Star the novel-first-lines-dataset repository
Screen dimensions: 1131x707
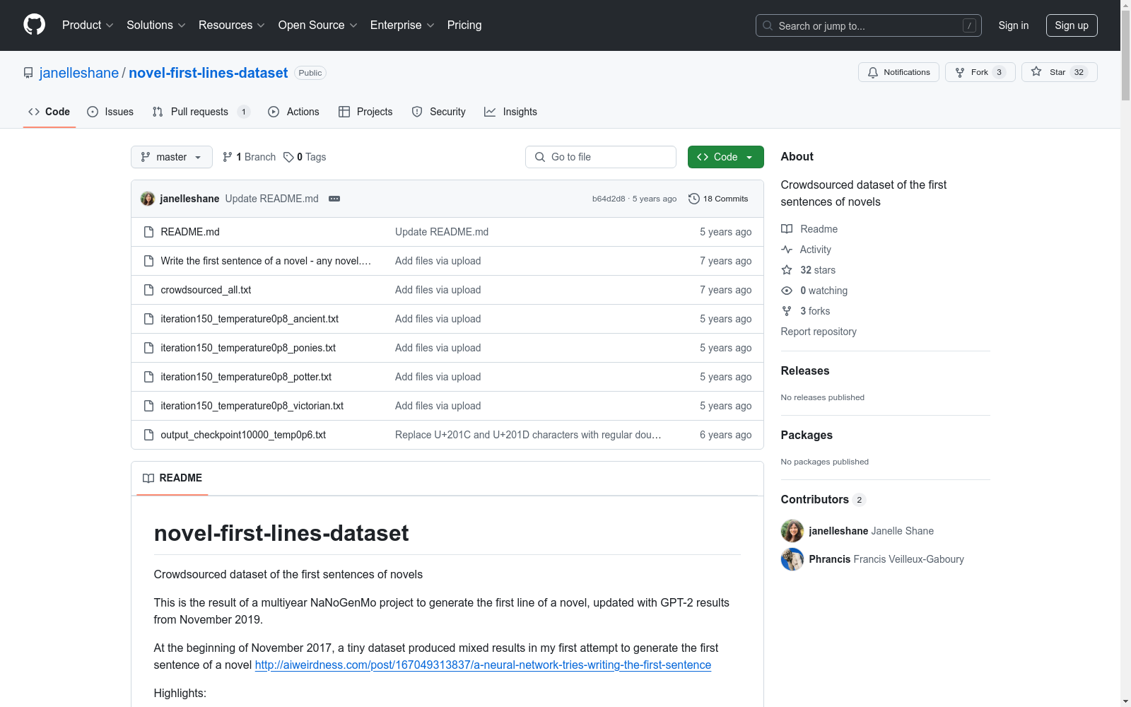click(x=1059, y=72)
